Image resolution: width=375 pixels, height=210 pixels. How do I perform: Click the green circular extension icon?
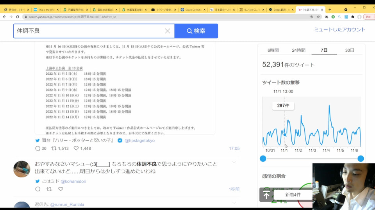pyautogui.click(x=333, y=17)
